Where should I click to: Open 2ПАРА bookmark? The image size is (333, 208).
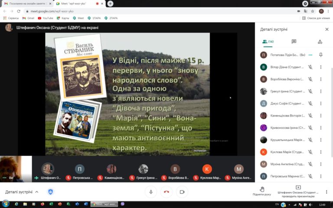tap(111, 18)
